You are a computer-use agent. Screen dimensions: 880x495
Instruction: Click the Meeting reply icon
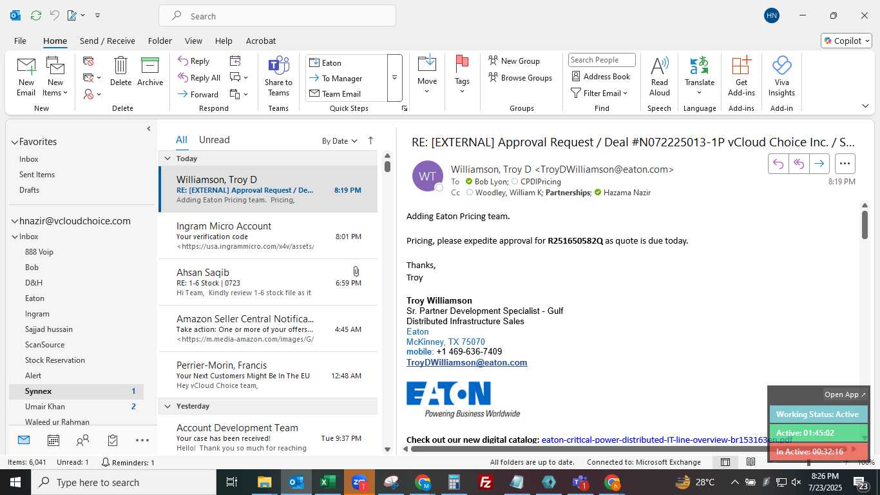tap(235, 61)
